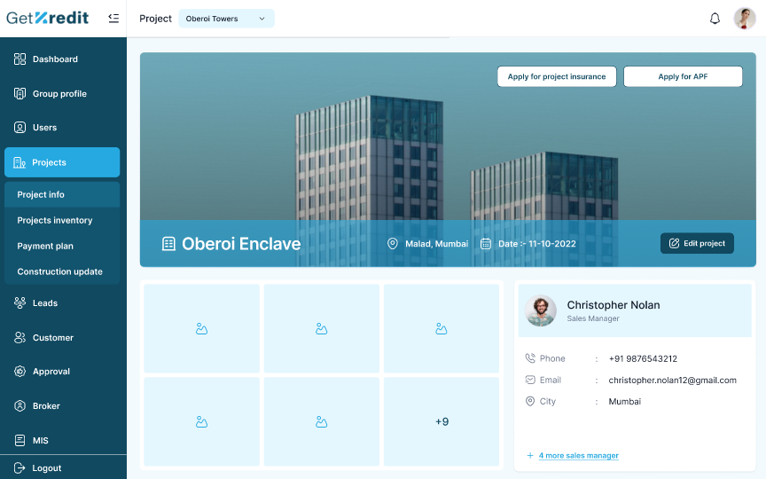Select Project info submenu item
The image size is (766, 479).
click(x=62, y=194)
